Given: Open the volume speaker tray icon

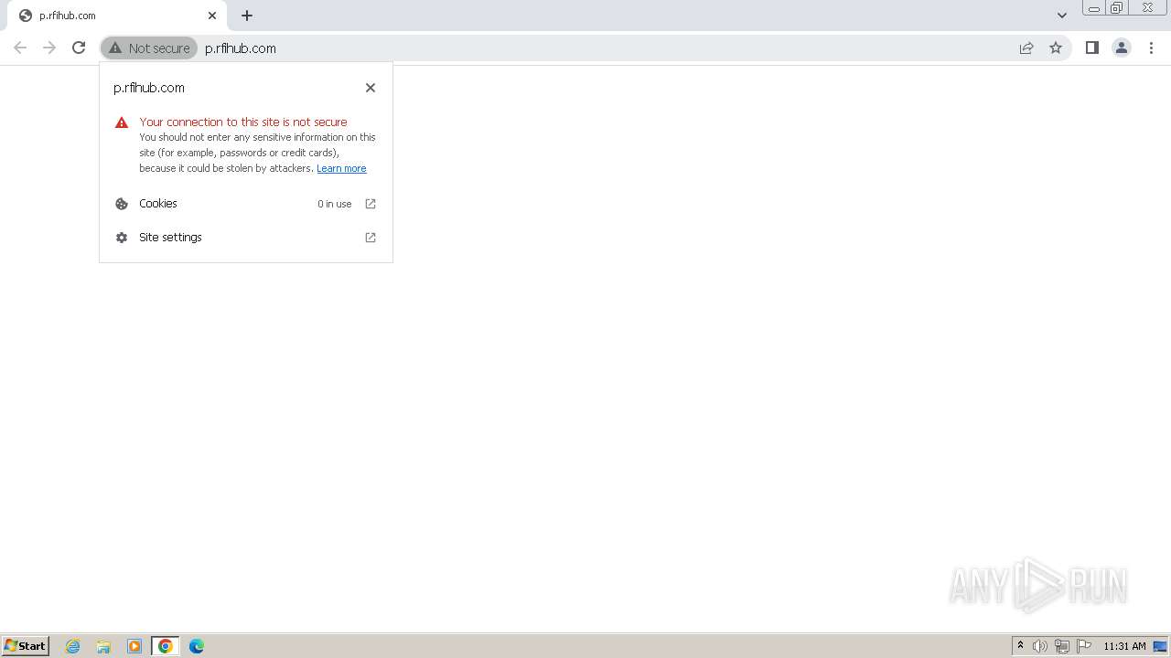Looking at the screenshot, I should [1040, 646].
